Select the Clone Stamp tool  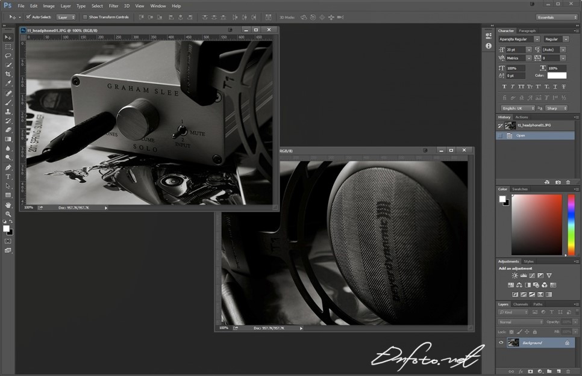(8, 112)
